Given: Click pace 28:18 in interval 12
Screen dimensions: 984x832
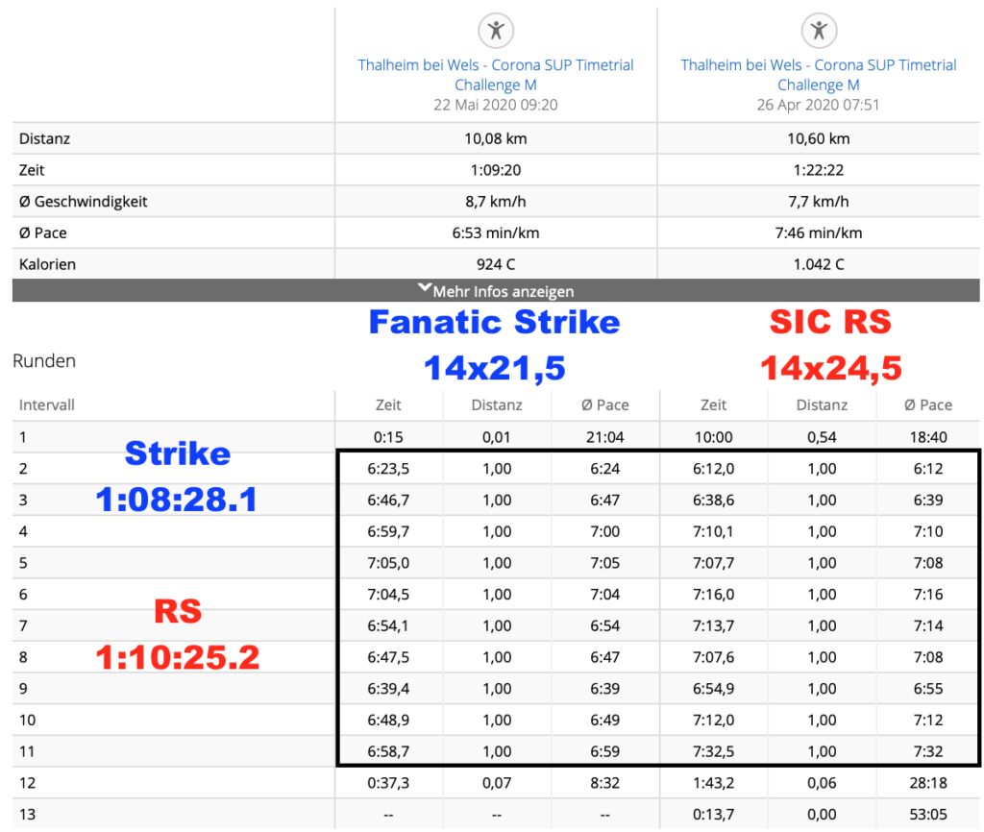Looking at the screenshot, I should 928,783.
